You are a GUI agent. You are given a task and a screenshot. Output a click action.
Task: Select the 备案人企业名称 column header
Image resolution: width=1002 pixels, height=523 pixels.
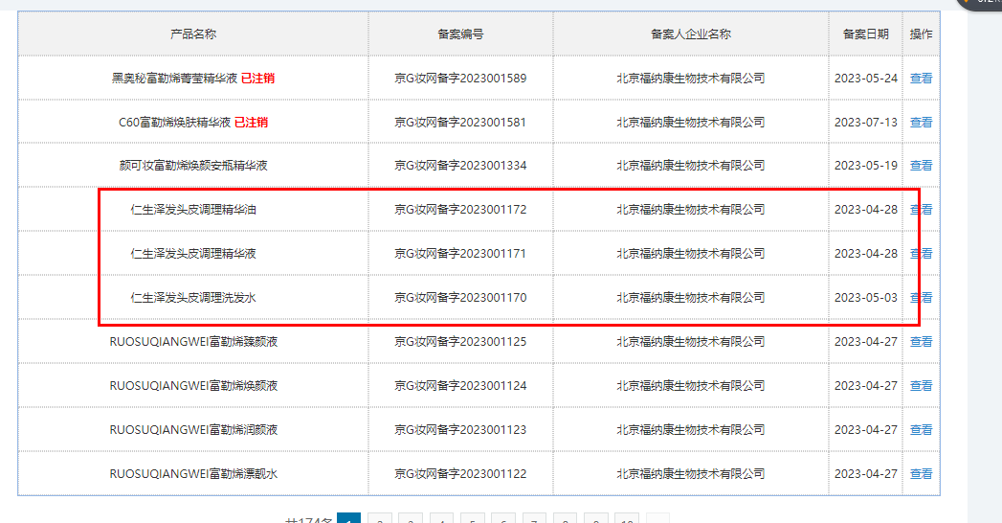coord(690,34)
